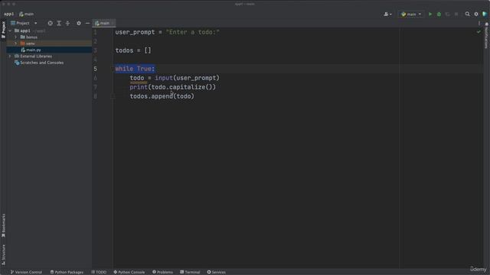This screenshot has height=275, width=490.
Task: Open the Version Control tool window
Action: 26,272
